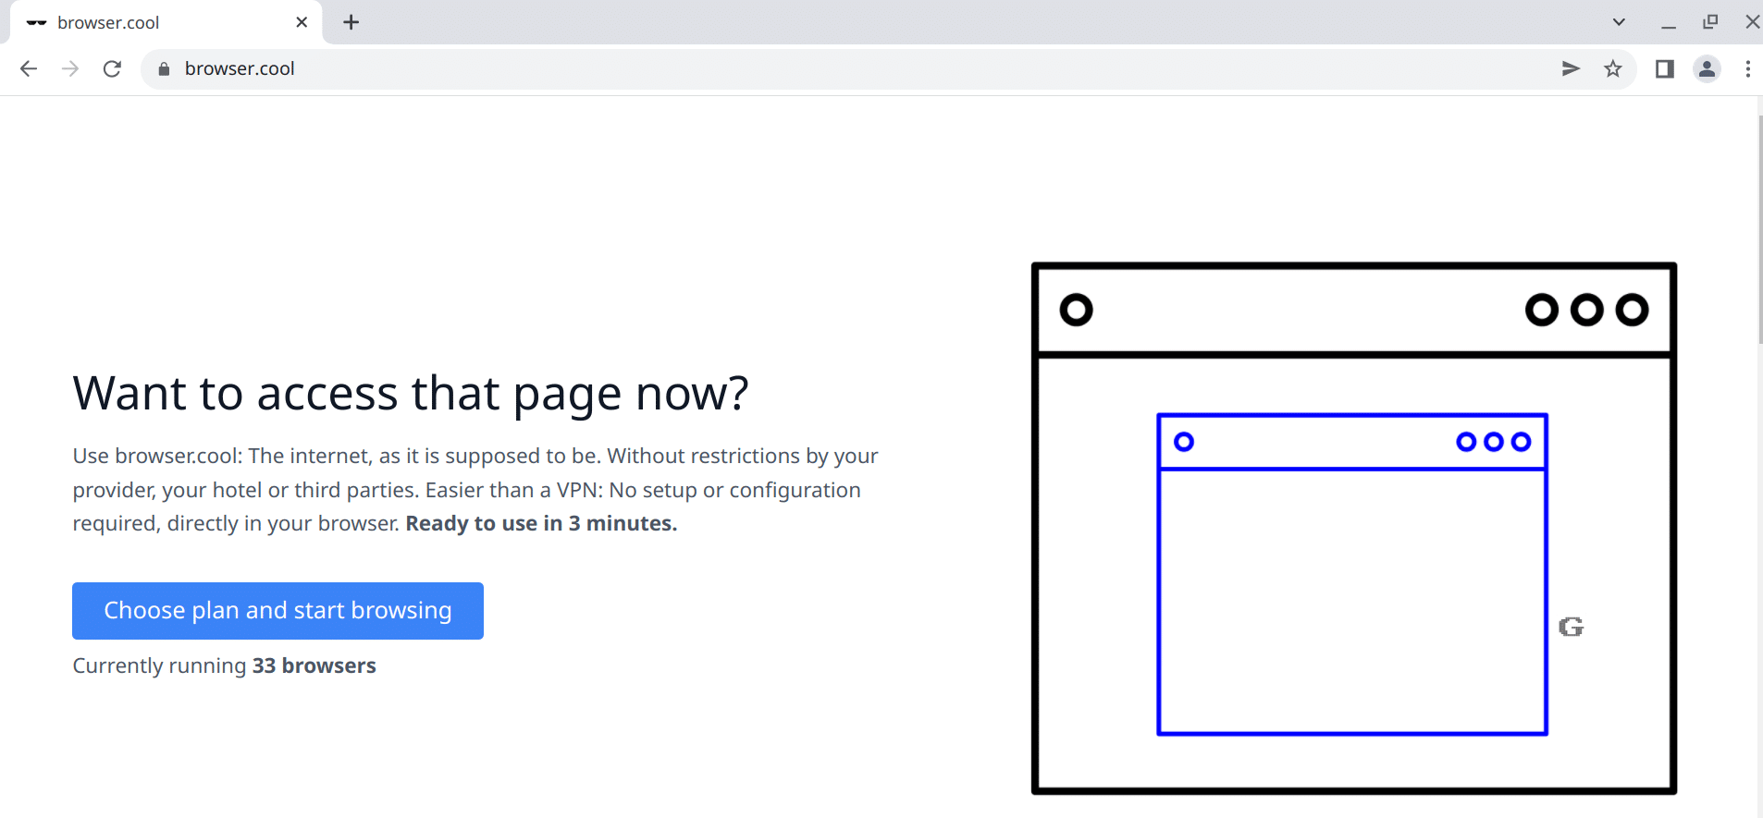
Task: Click the page's vertical scrollbar
Action: [1759, 231]
